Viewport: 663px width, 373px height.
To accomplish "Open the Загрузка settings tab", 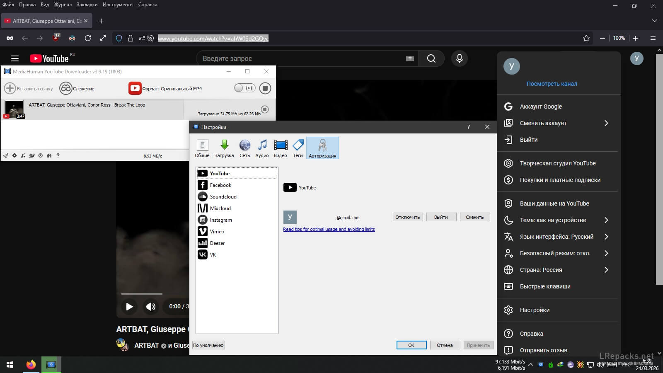I will [x=224, y=148].
